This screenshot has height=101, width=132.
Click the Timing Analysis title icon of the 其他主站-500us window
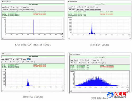pos(69,1)
